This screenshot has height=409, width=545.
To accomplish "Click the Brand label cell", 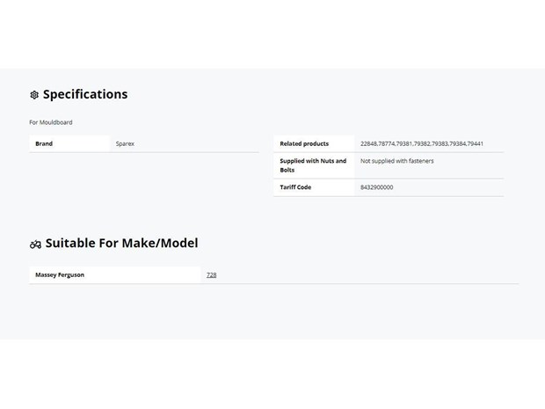I will [69, 143].
